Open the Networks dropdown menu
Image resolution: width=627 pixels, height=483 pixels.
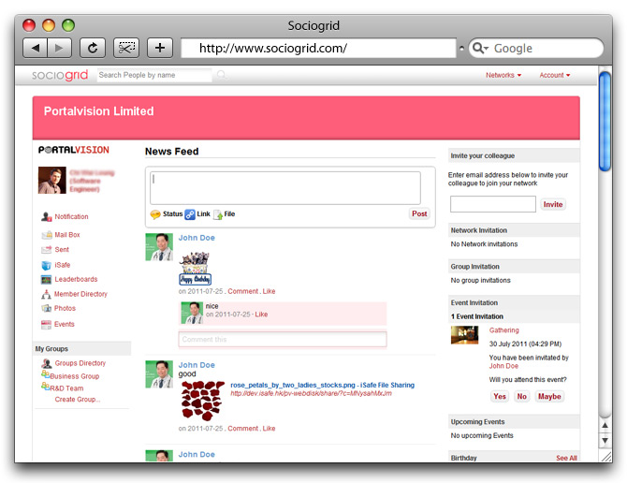click(503, 75)
